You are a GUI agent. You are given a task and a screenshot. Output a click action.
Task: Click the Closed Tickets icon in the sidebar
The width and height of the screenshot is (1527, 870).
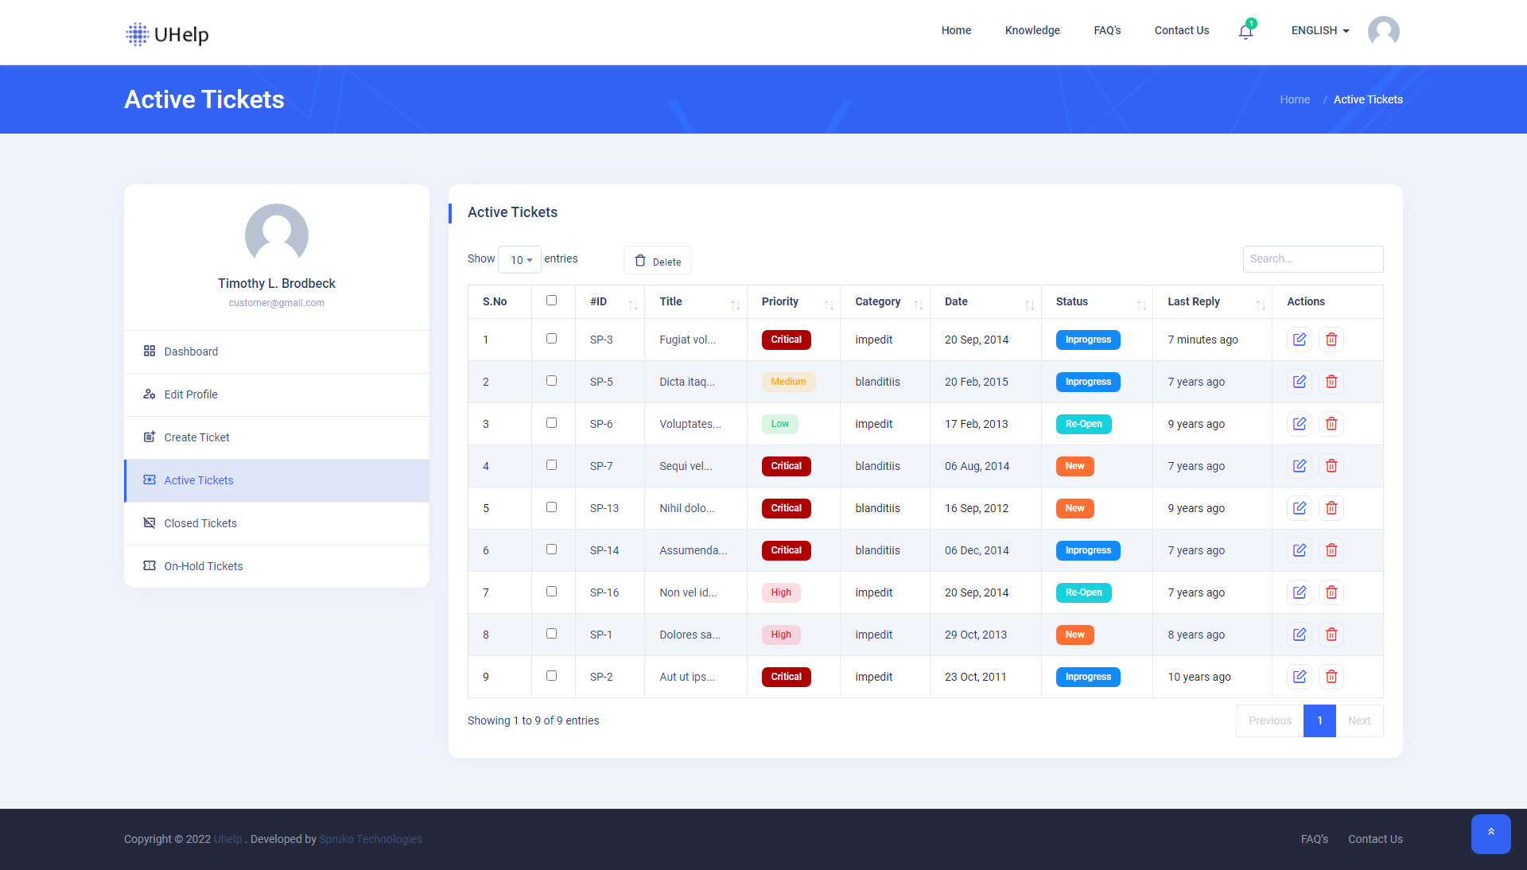pyautogui.click(x=149, y=522)
